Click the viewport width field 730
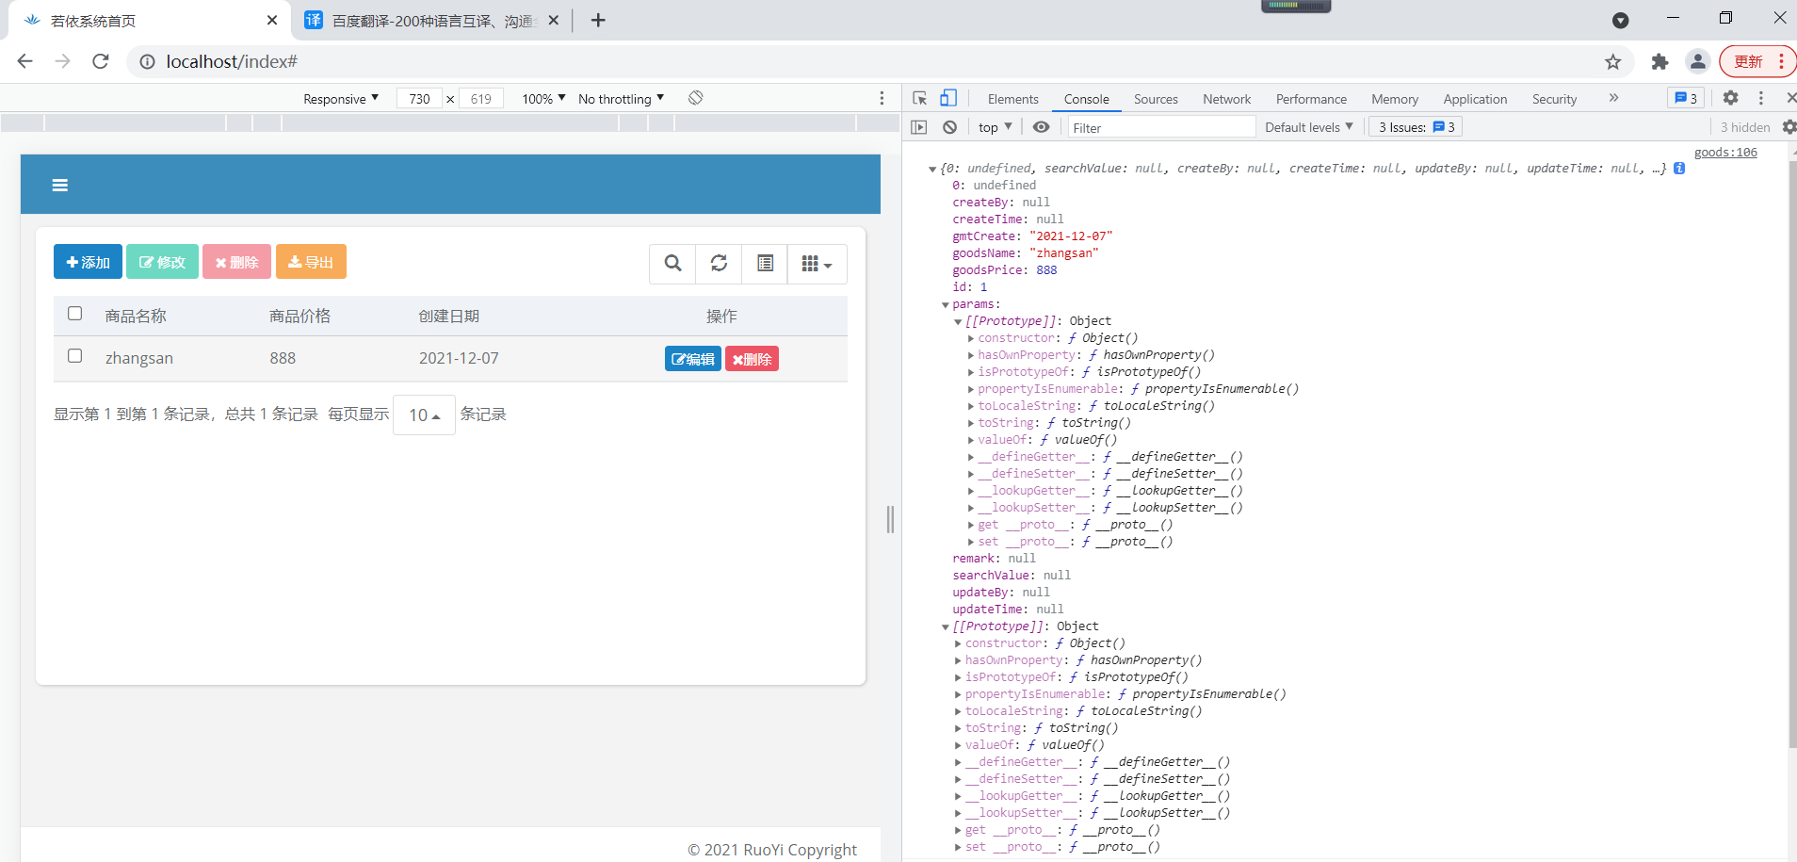 [x=419, y=98]
